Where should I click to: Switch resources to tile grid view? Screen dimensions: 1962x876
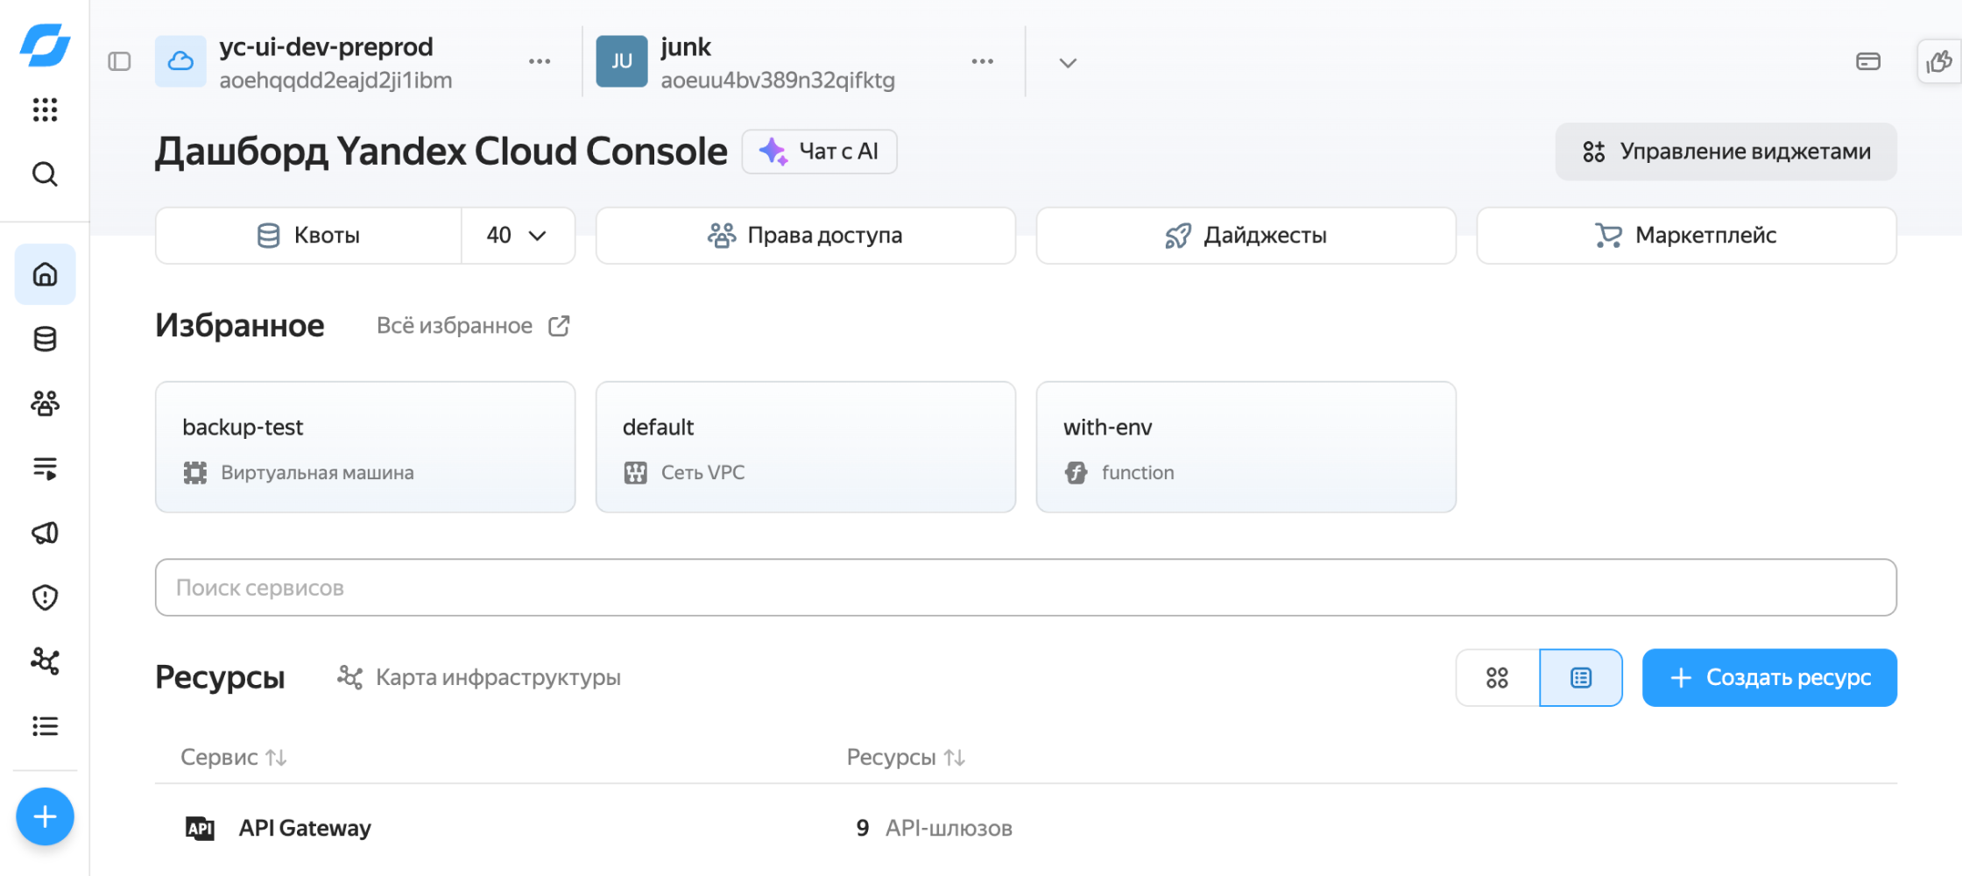(x=1498, y=678)
